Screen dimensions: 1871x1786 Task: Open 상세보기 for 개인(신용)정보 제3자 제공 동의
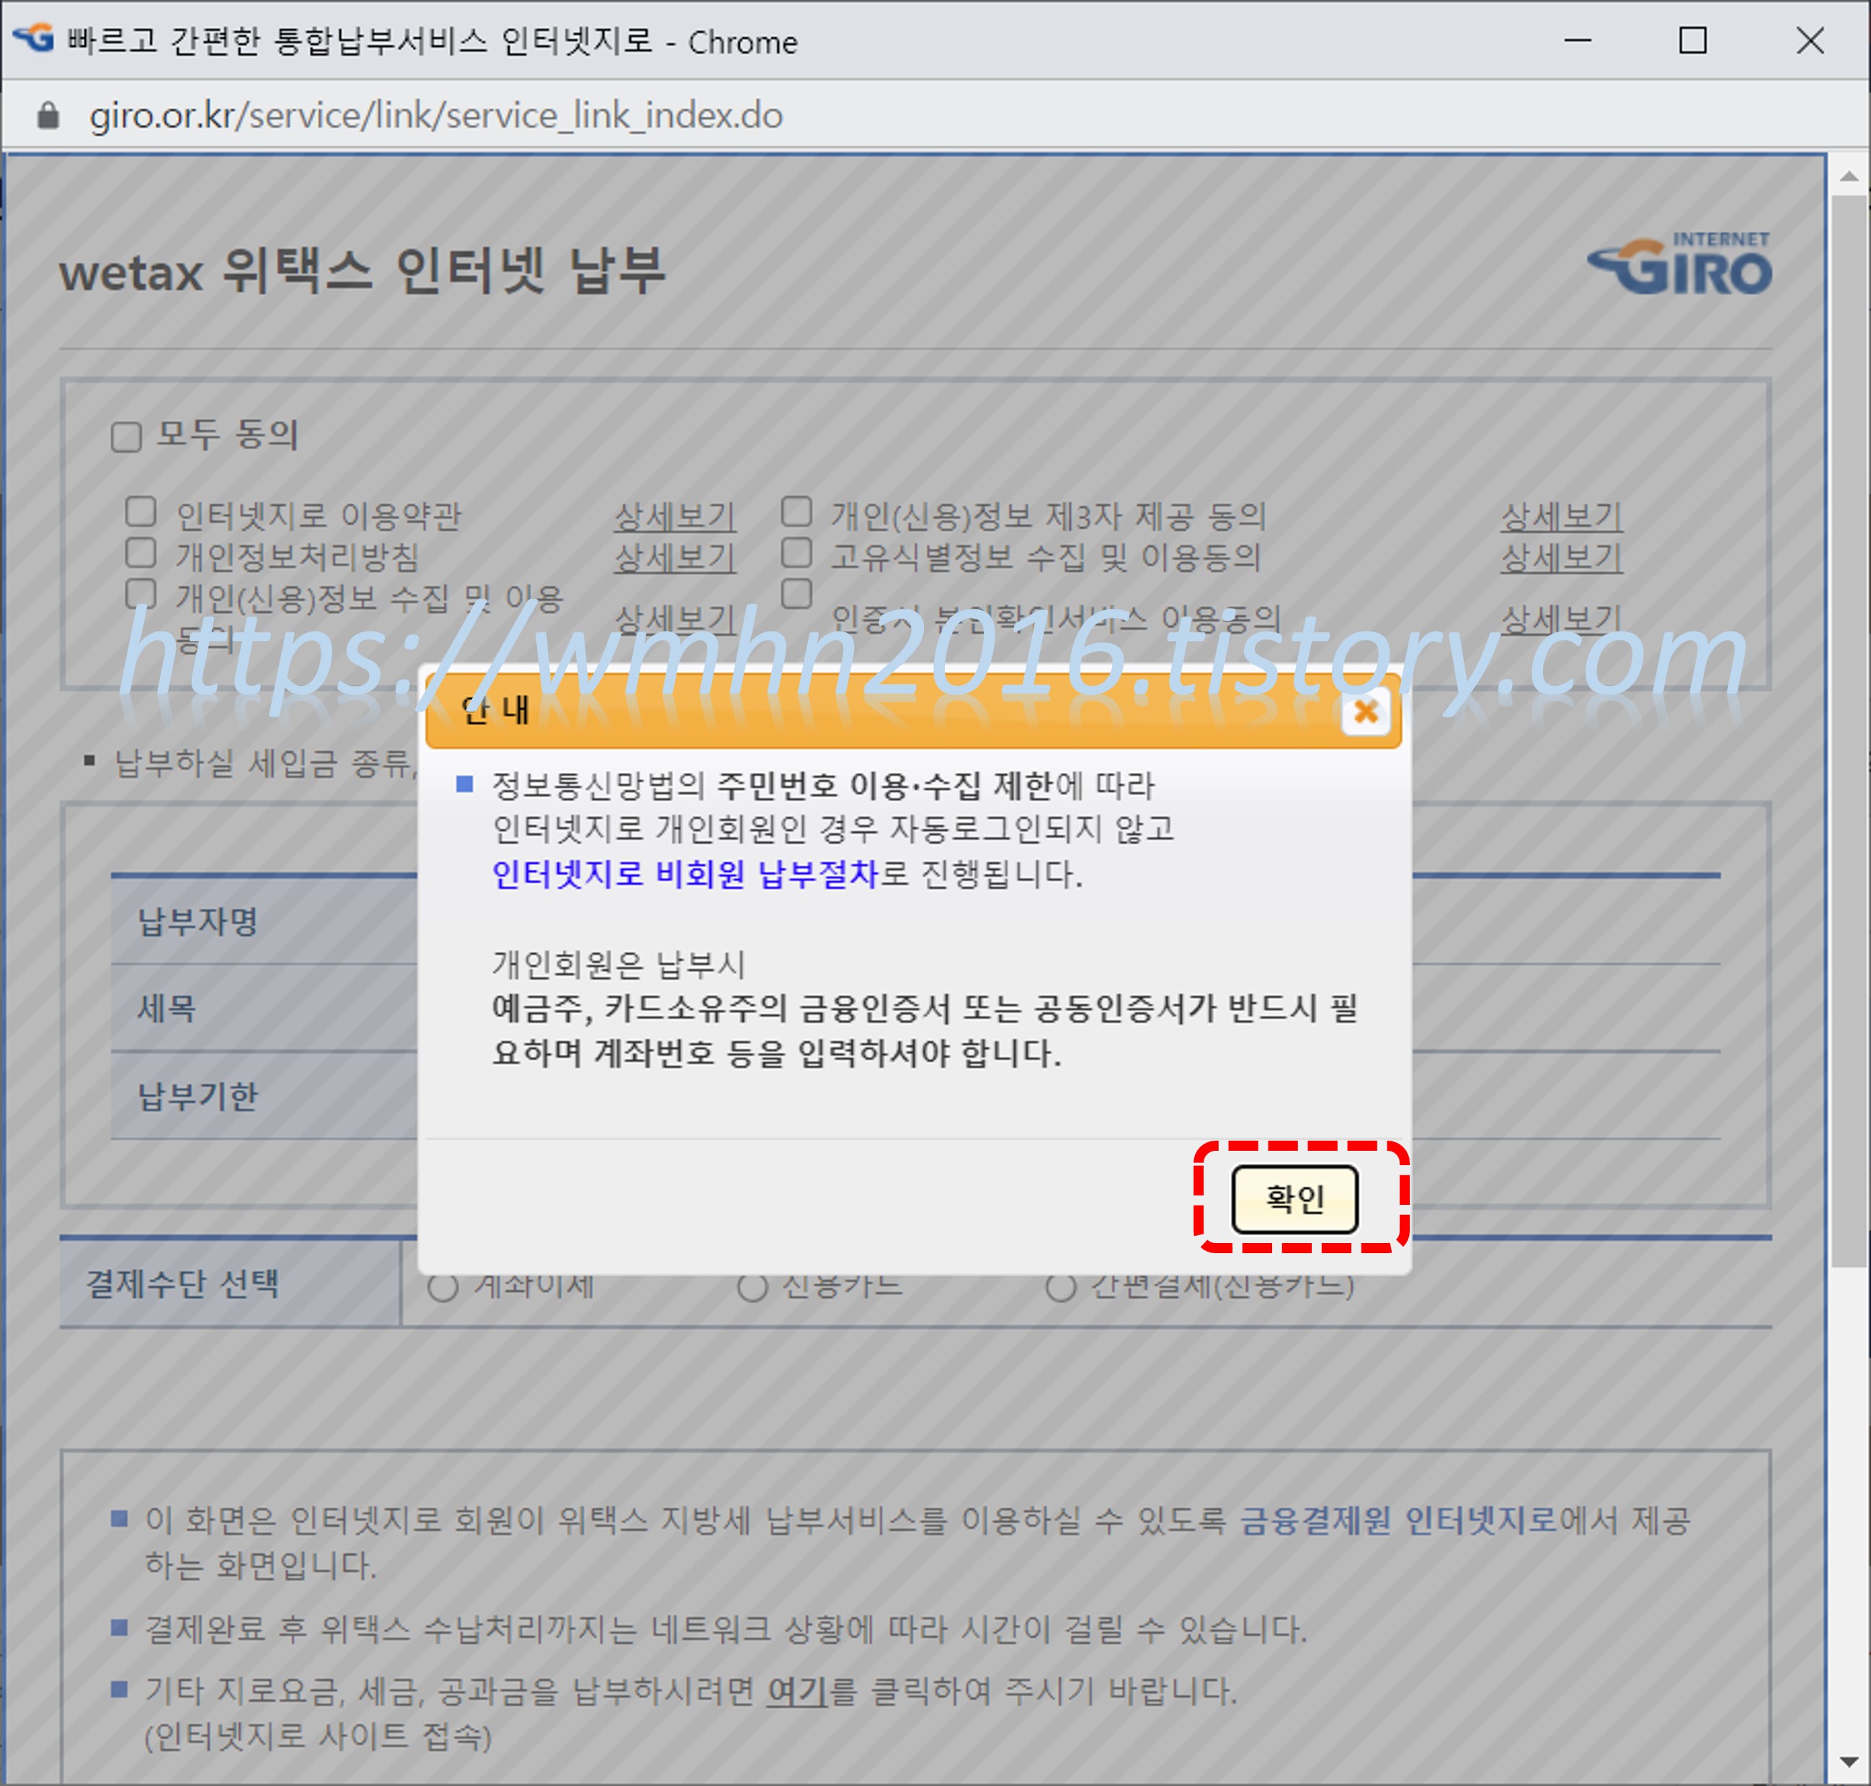[1562, 516]
